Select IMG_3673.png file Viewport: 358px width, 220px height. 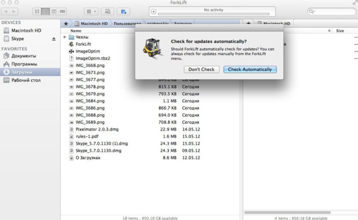coord(90,72)
